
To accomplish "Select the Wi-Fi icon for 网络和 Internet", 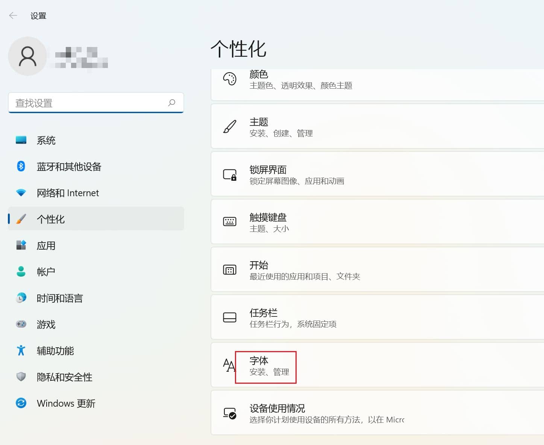I will (21, 193).
